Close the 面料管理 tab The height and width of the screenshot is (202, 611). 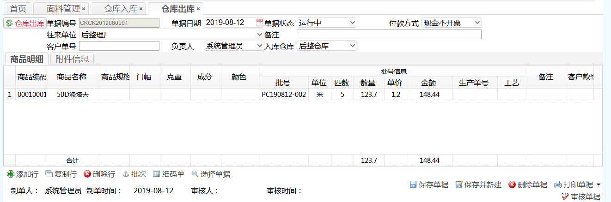coord(84,9)
